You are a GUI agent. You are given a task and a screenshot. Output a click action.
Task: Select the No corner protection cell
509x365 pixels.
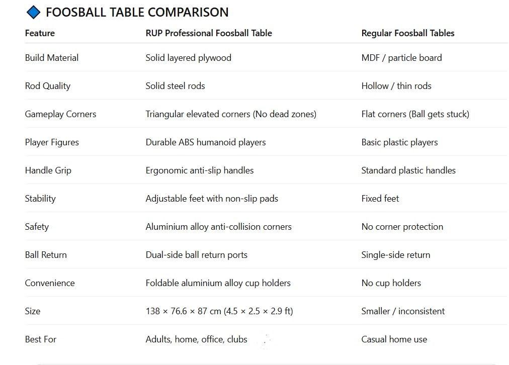(x=402, y=227)
